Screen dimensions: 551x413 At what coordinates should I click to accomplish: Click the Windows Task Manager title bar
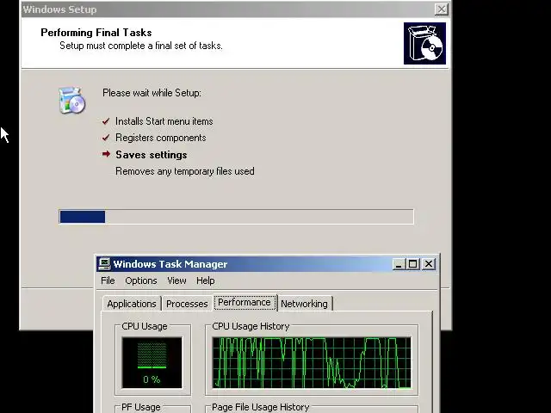click(x=267, y=264)
